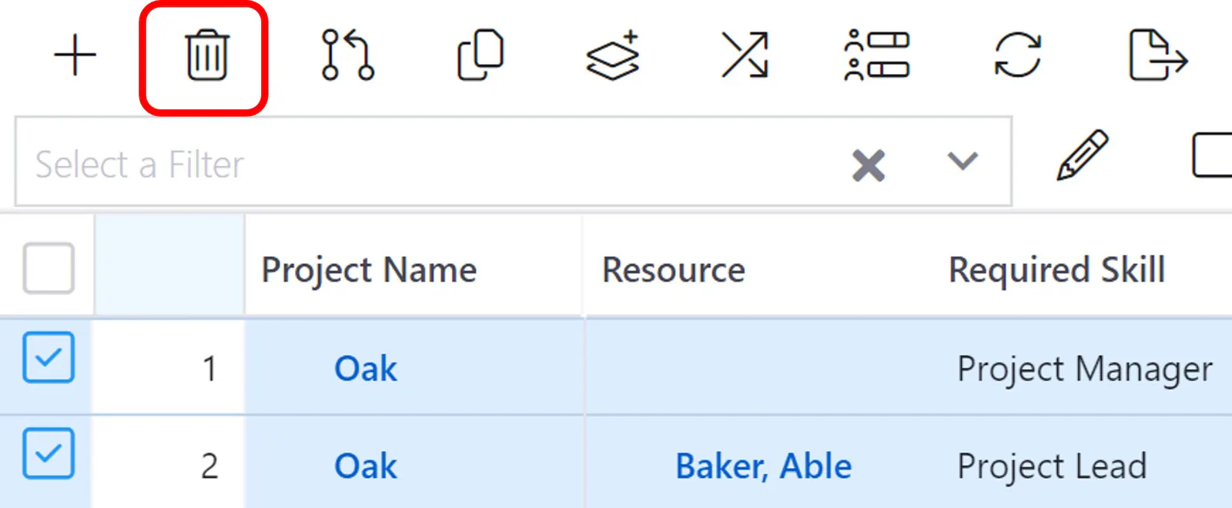Open the Oak project link in row 1
This screenshot has height=508, width=1232.
[x=366, y=369]
